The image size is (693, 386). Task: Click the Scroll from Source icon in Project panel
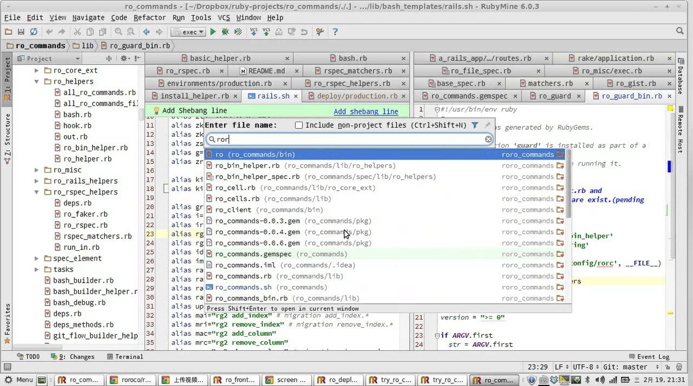tap(109, 58)
